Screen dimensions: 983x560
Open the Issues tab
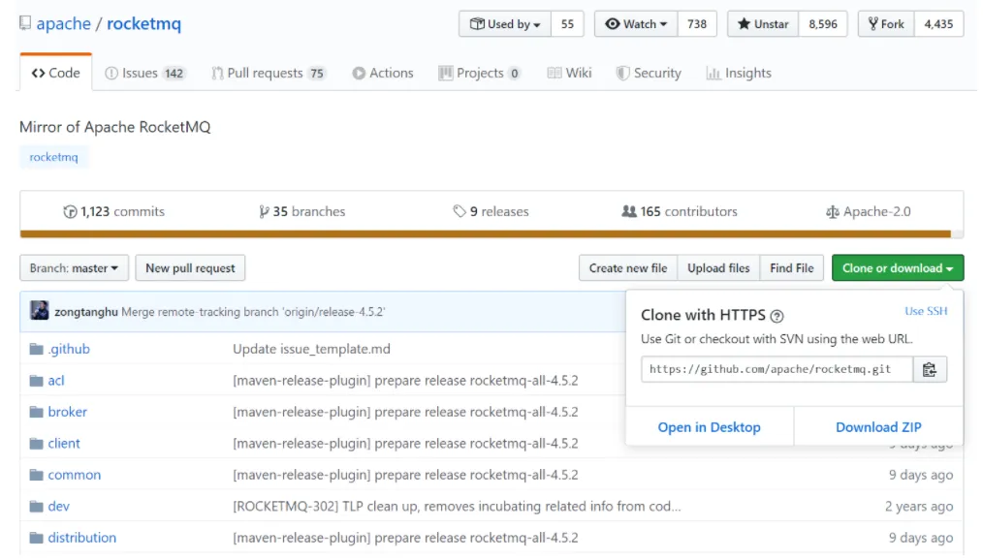[144, 73]
